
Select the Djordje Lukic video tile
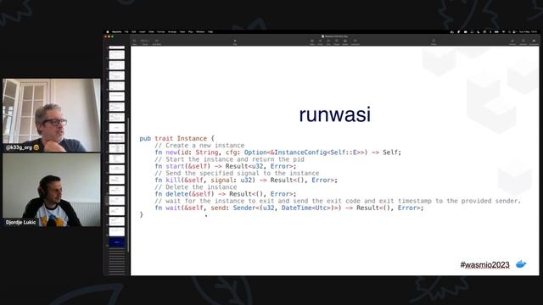point(52,190)
